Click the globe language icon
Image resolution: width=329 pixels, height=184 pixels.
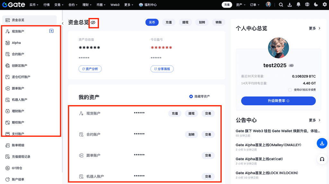307,5
